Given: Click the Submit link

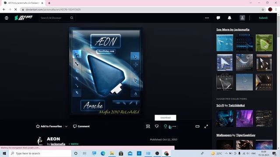Looking at the screenshot, I should pos(263,18).
